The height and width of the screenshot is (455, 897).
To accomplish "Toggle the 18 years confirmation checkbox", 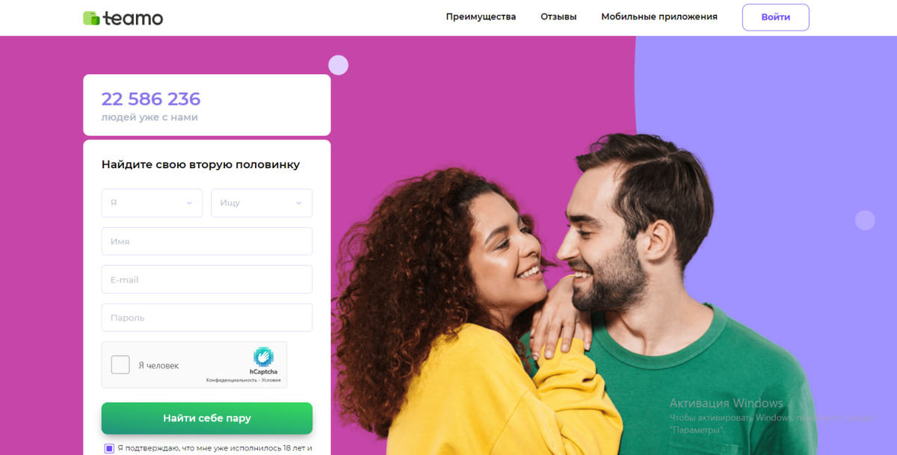I will click(109, 448).
